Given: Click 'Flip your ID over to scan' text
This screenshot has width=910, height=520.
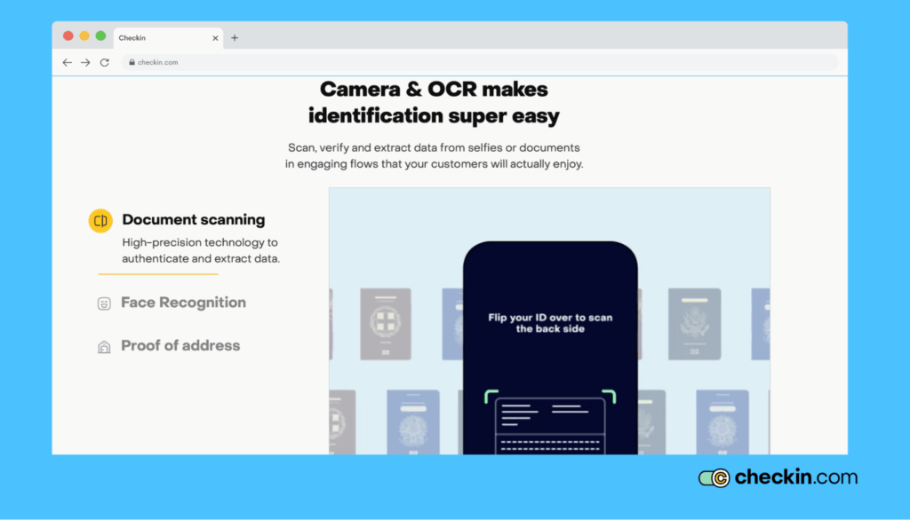Looking at the screenshot, I should [550, 323].
